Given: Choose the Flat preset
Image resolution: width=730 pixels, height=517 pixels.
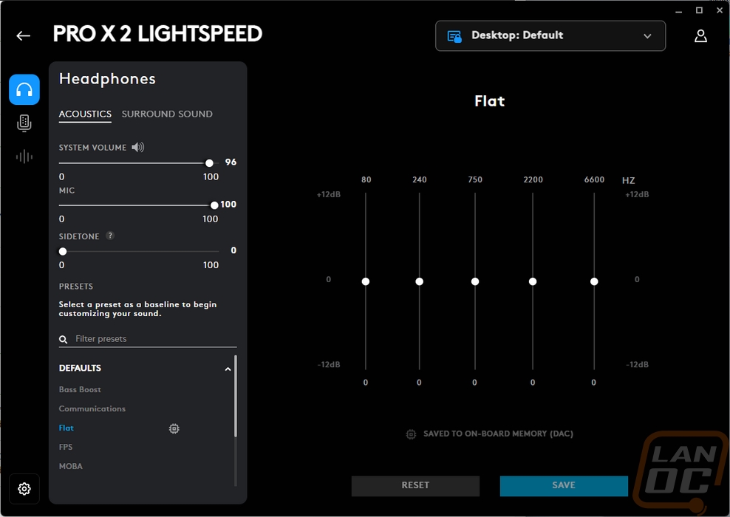Looking at the screenshot, I should tap(66, 428).
